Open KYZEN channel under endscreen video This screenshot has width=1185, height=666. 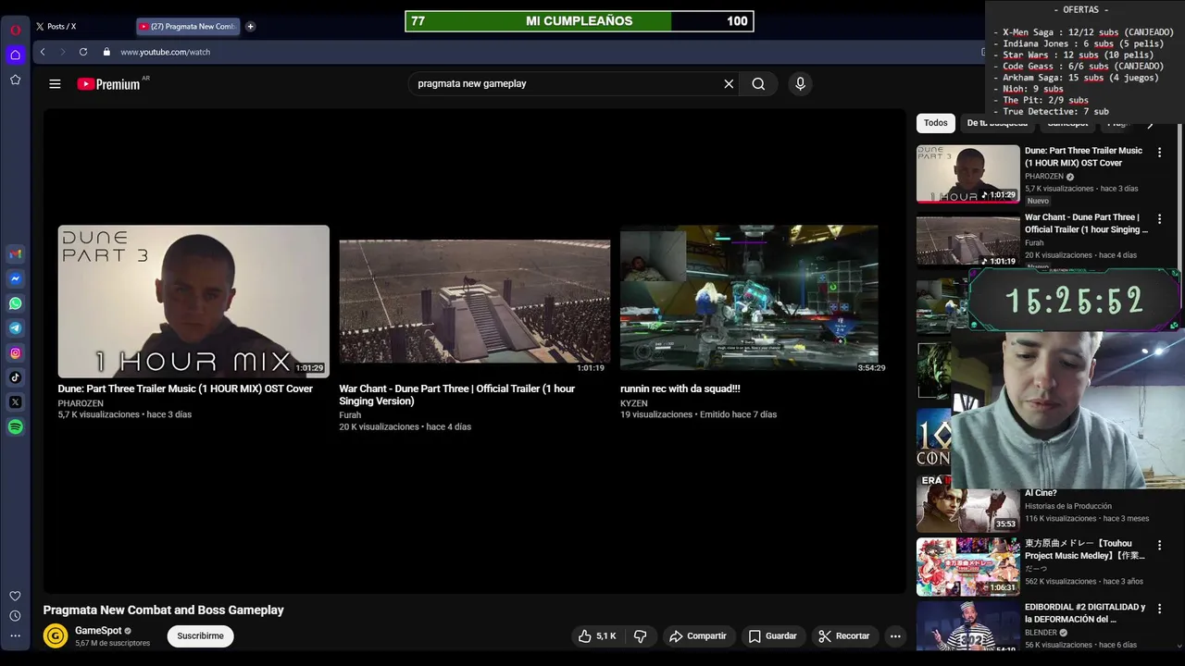pyautogui.click(x=634, y=403)
